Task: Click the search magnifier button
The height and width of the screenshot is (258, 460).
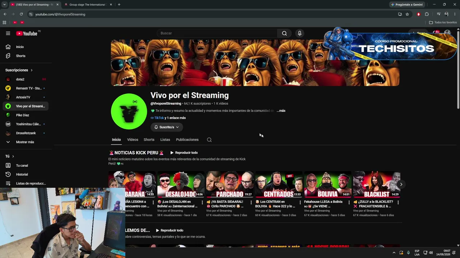Action: click(x=284, y=33)
